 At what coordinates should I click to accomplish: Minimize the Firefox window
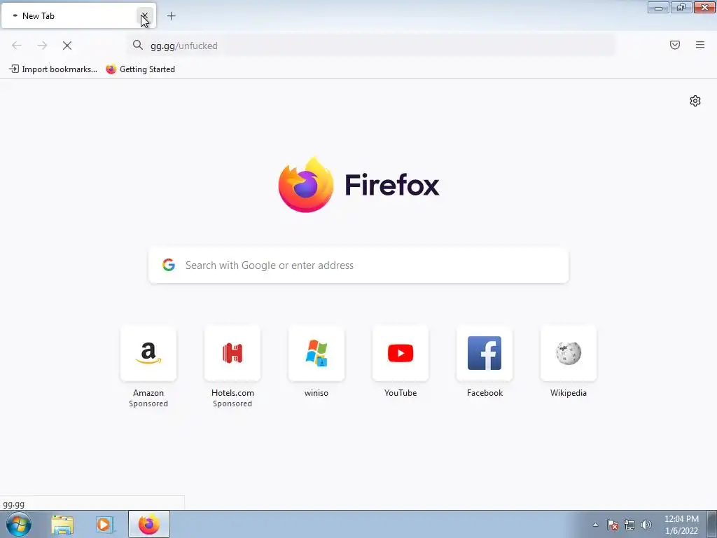coord(658,7)
